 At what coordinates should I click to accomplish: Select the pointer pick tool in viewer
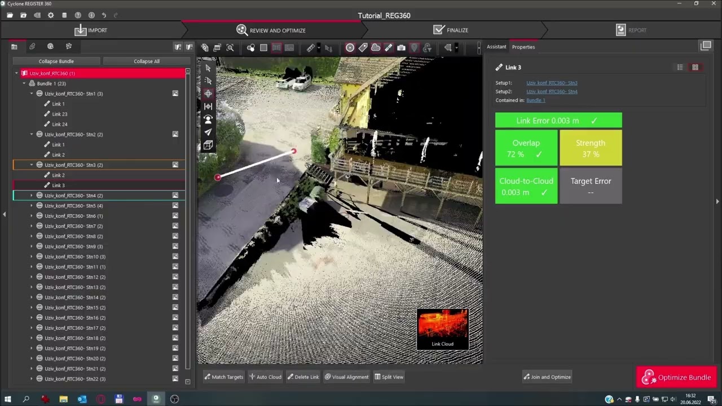[x=208, y=68]
